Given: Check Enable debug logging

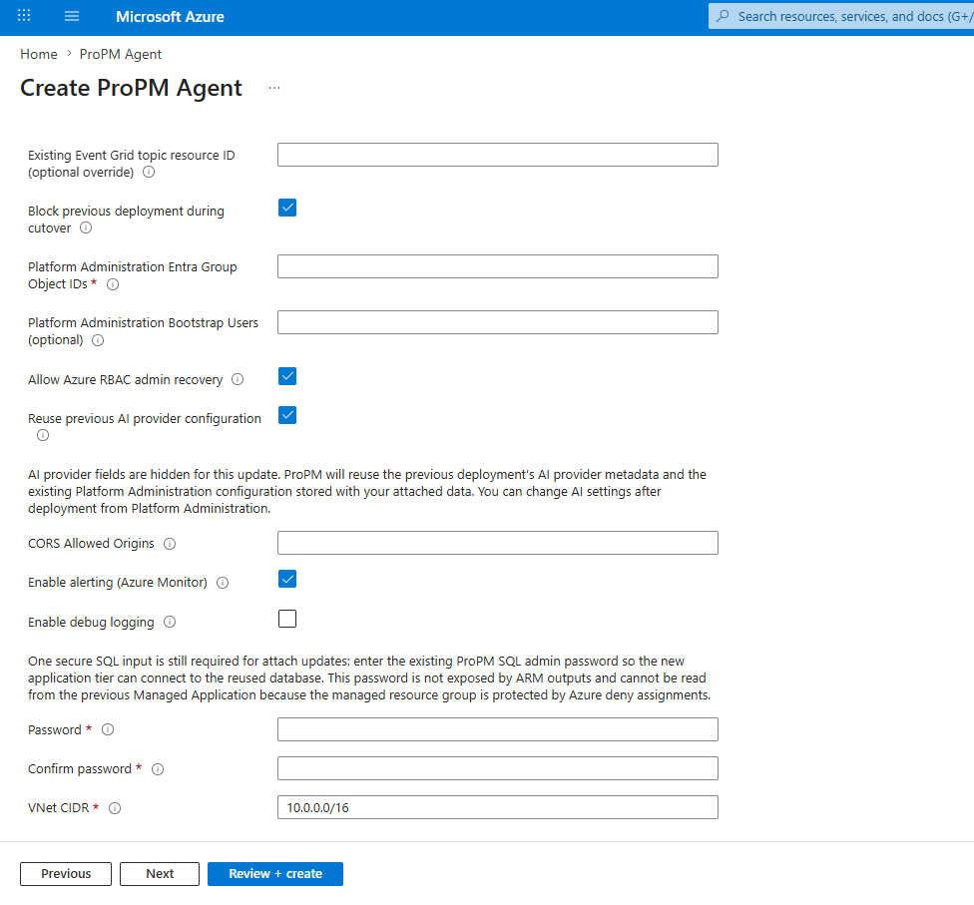Looking at the screenshot, I should pyautogui.click(x=287, y=619).
